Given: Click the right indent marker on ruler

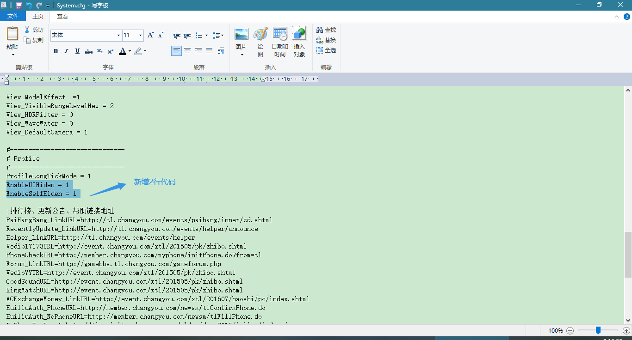Looking at the screenshot, I should pos(263,80).
